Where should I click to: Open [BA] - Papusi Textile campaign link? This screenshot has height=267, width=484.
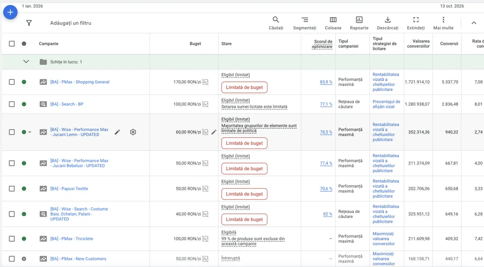[x=69, y=189]
